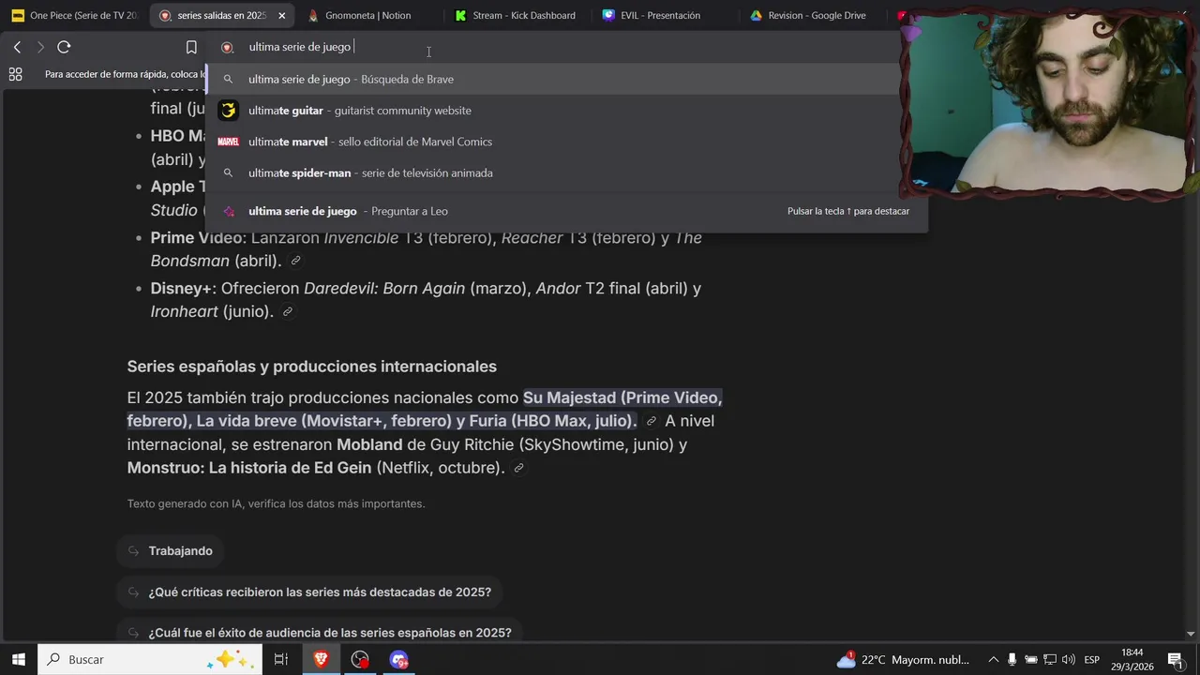Click 'Monstruo: La historia de Ed Gein' text
This screenshot has width=1200, height=675.
pos(249,468)
